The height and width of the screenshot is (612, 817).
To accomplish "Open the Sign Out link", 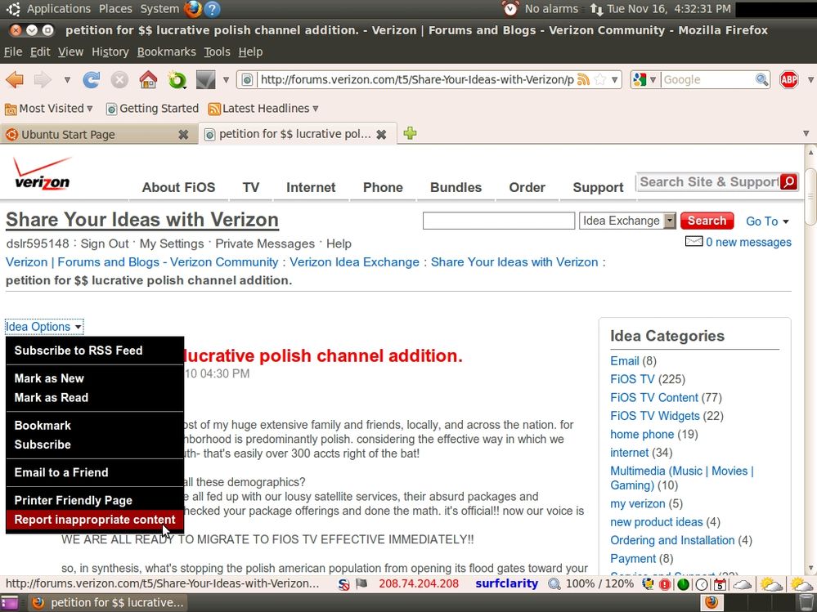I will [105, 243].
